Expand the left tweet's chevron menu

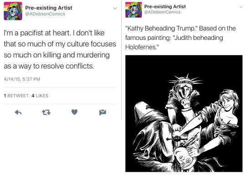click(115, 8)
